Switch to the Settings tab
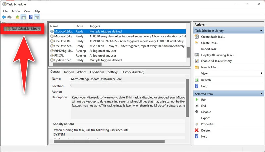 click(113, 72)
